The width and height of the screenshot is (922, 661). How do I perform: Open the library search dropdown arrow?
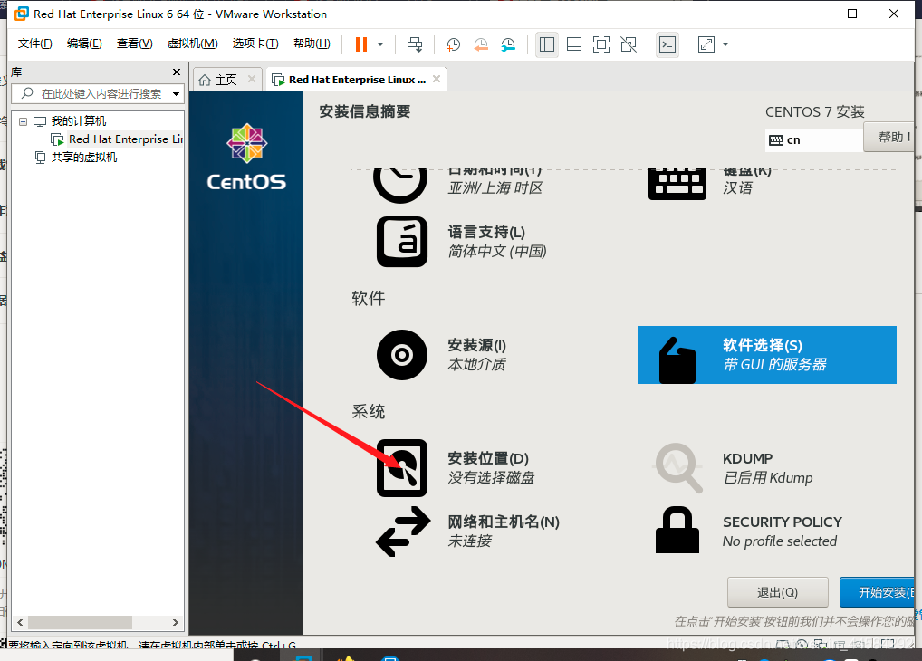[x=176, y=94]
